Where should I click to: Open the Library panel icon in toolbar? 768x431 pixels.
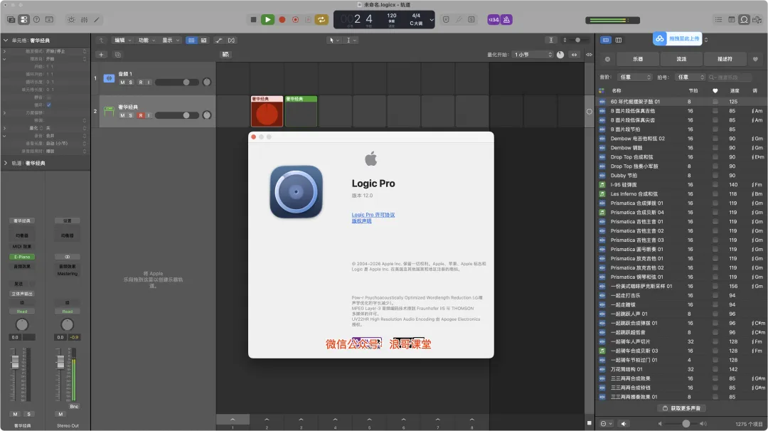[11, 20]
